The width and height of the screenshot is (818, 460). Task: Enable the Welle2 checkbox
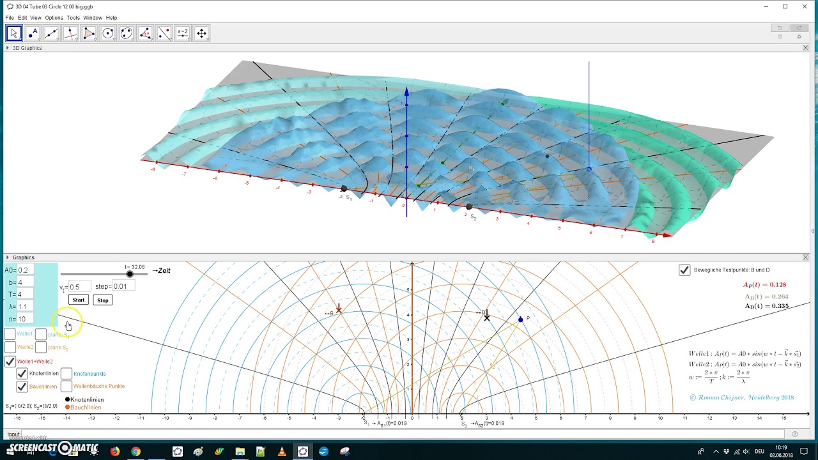click(10, 347)
